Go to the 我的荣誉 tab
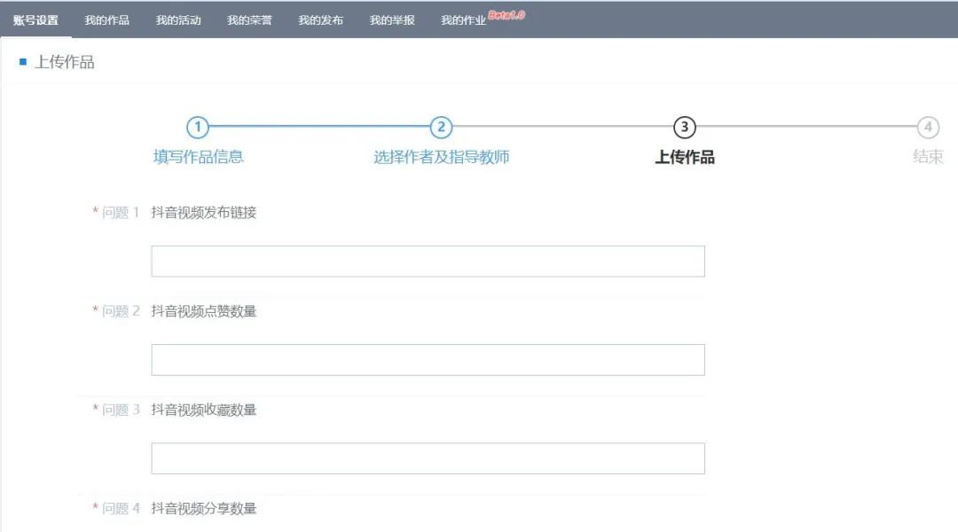This screenshot has height=532, width=958. 249,20
